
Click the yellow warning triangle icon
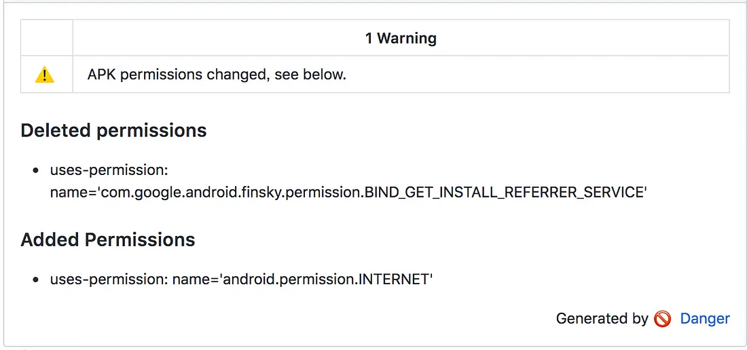pyautogui.click(x=45, y=75)
